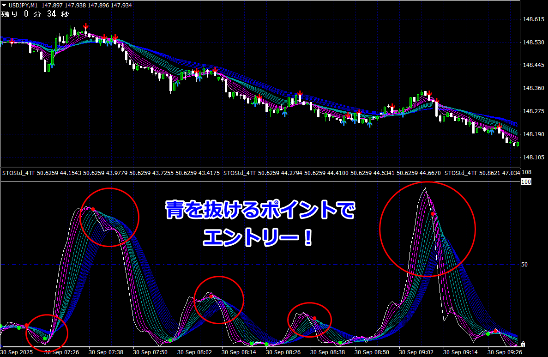Click the red sell arrow above the highest candle
The height and width of the screenshot is (357, 548).
[x=85, y=27]
